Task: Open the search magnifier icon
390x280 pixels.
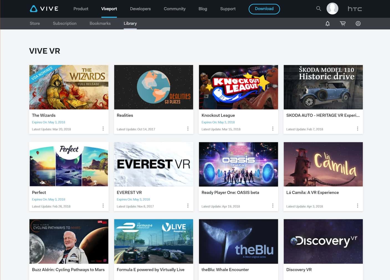Action: coord(319,9)
